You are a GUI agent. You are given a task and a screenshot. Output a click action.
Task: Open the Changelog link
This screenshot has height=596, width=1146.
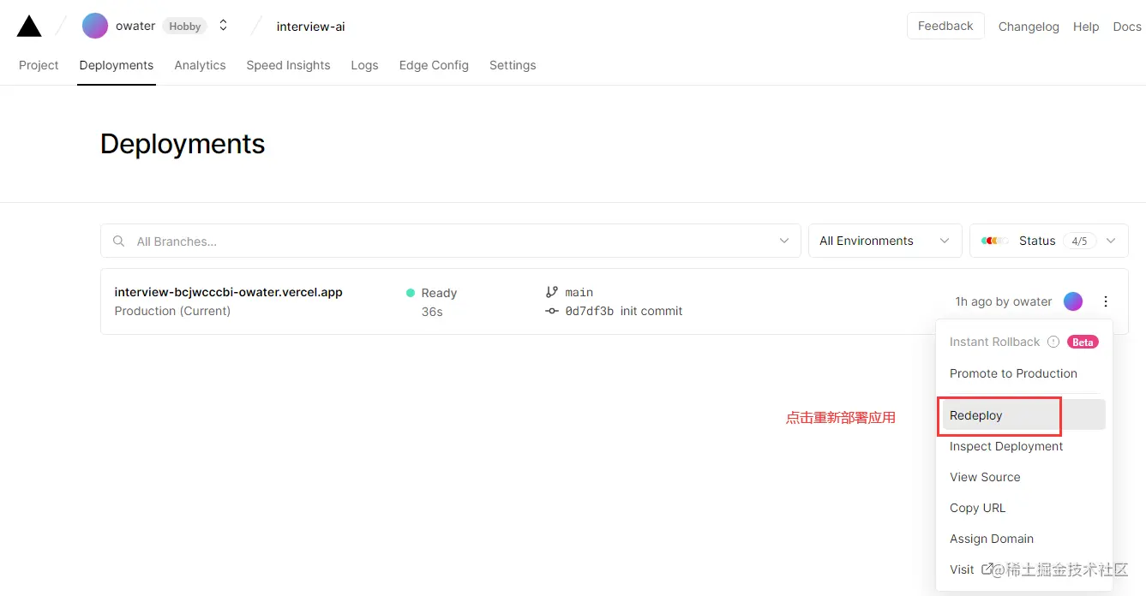[1029, 27]
